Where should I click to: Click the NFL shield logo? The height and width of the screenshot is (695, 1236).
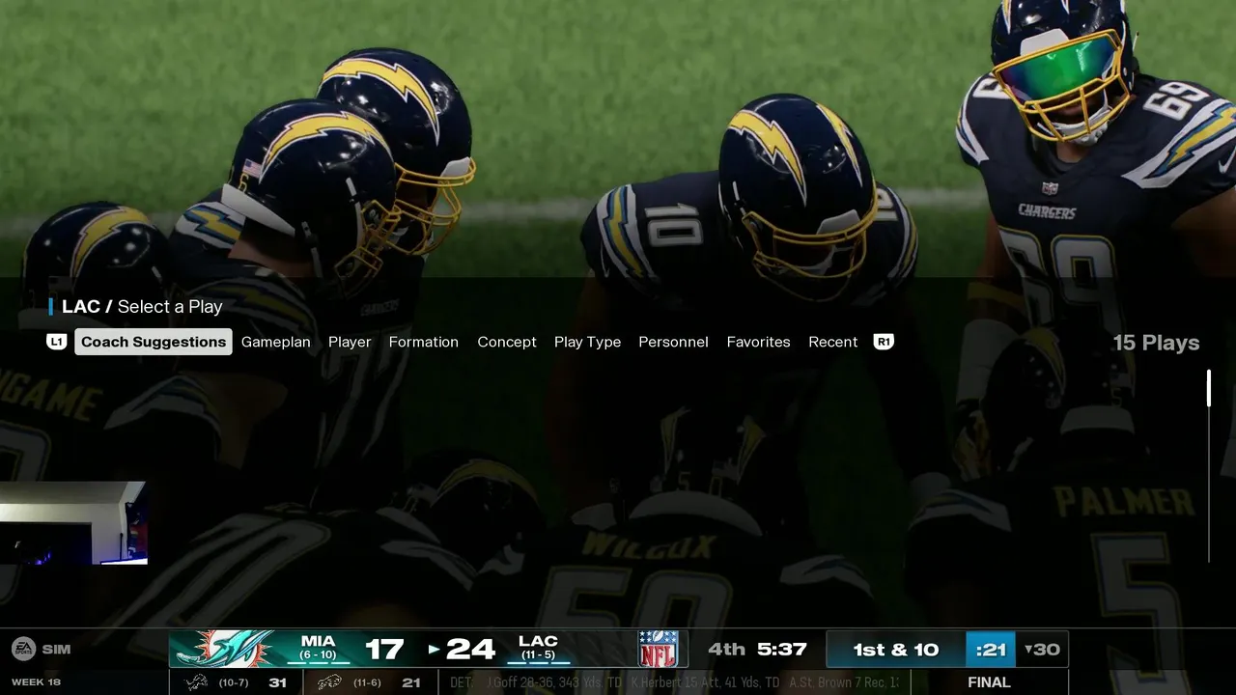coord(658,649)
